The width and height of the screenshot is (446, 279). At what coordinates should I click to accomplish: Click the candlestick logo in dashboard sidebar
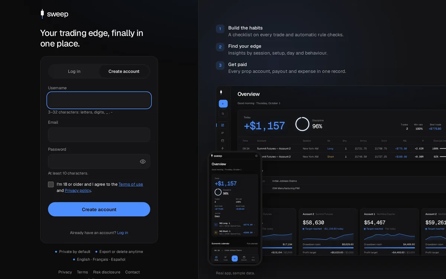pos(221,92)
